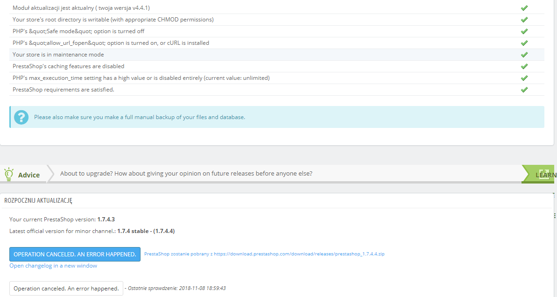The width and height of the screenshot is (557, 297).
Task: Click the green LEARN button
Action: pos(538,174)
